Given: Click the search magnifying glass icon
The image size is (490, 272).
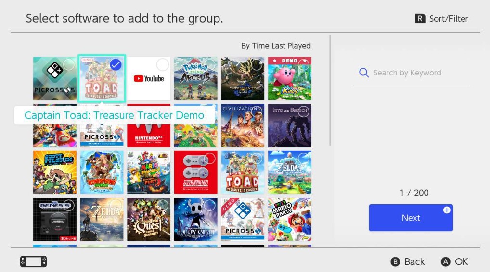Looking at the screenshot, I should 363,73.
